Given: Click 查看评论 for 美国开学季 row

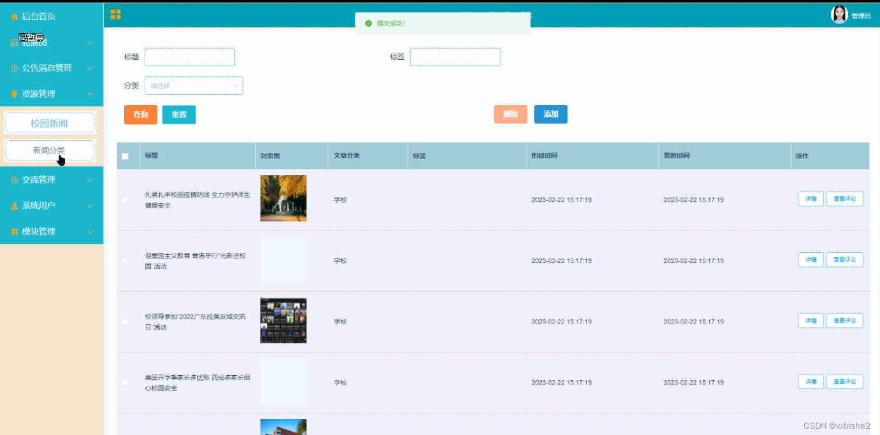Looking at the screenshot, I should (845, 382).
